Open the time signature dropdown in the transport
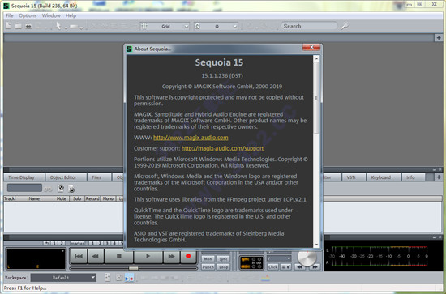The width and height of the screenshot is (446, 294). (x=279, y=258)
